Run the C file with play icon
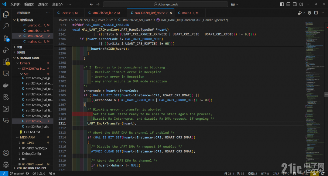328x176 pixels. coord(299,13)
